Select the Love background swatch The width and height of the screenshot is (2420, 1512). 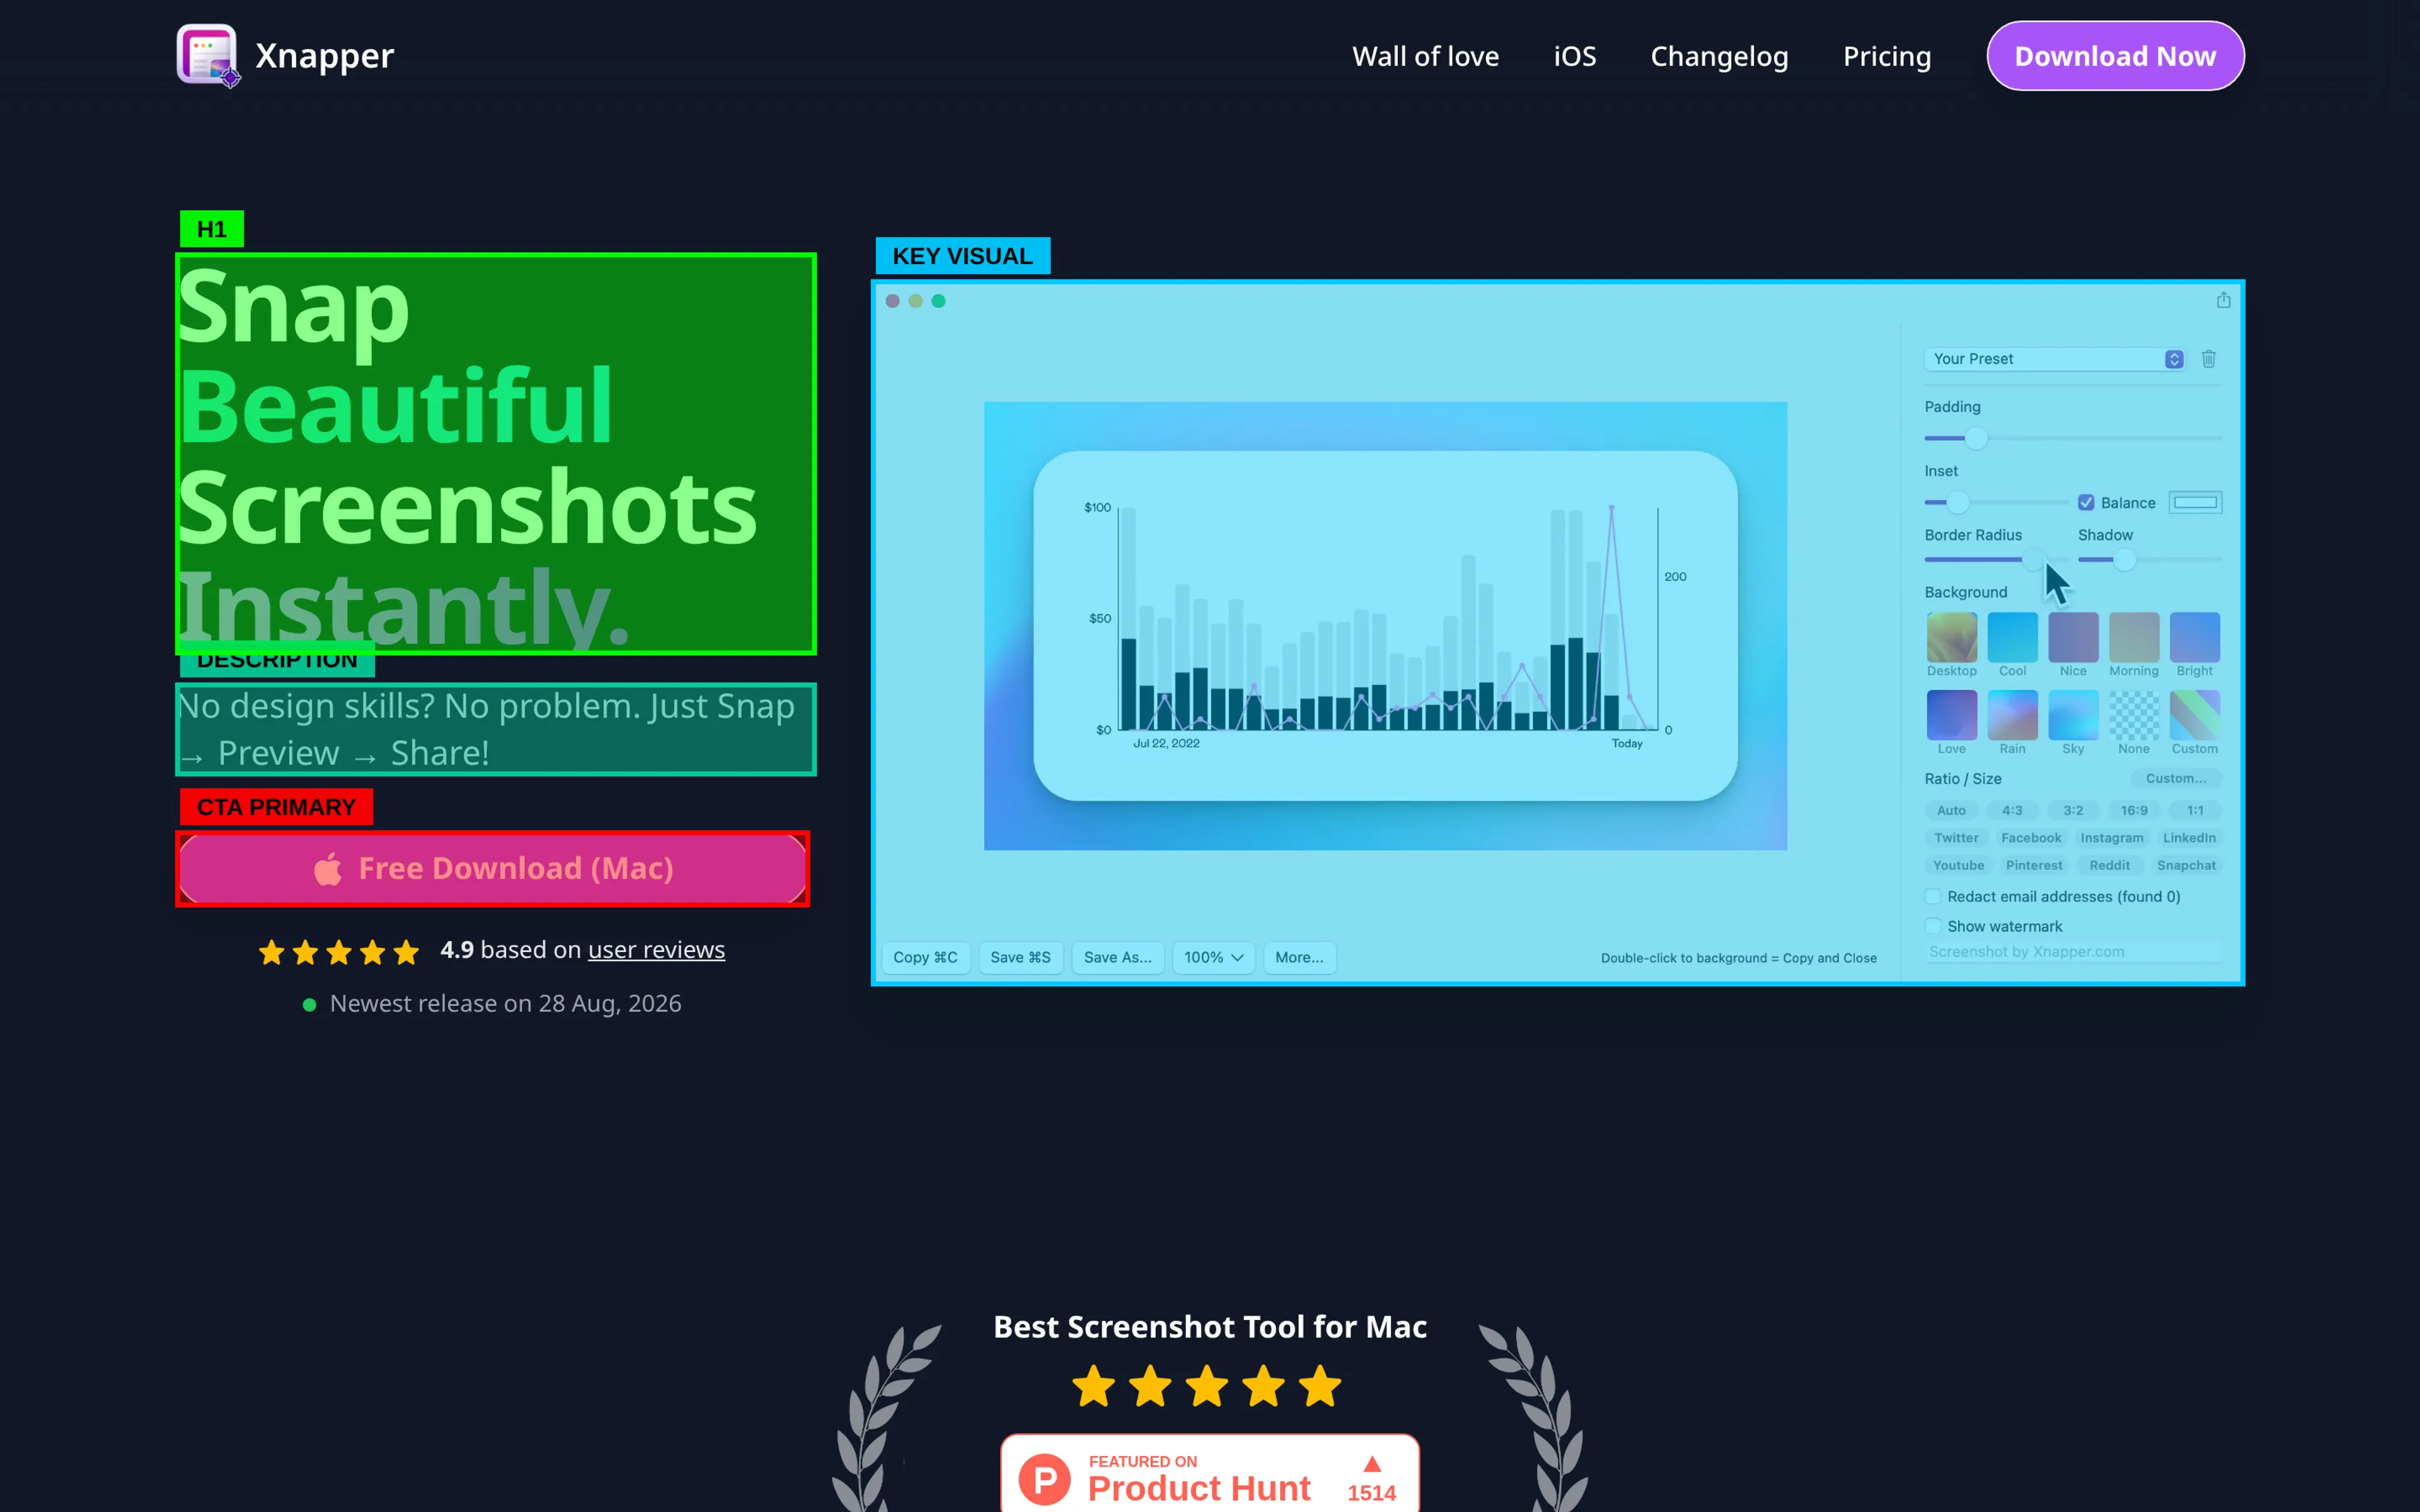pyautogui.click(x=1951, y=715)
